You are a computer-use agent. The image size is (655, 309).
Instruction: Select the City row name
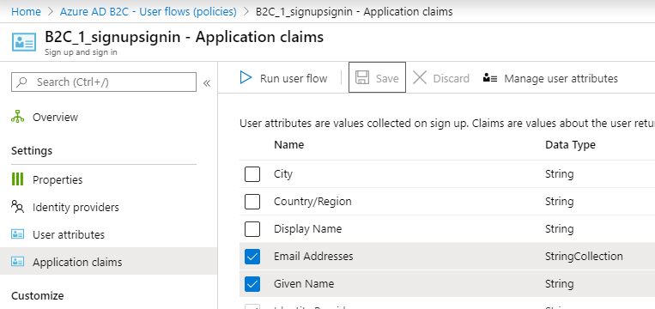282,173
